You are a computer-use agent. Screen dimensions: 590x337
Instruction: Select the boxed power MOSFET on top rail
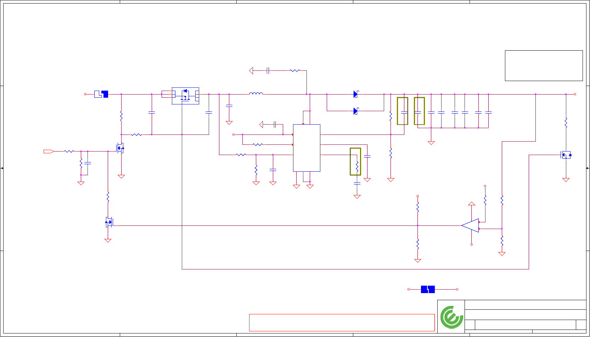pyautogui.click(x=185, y=96)
